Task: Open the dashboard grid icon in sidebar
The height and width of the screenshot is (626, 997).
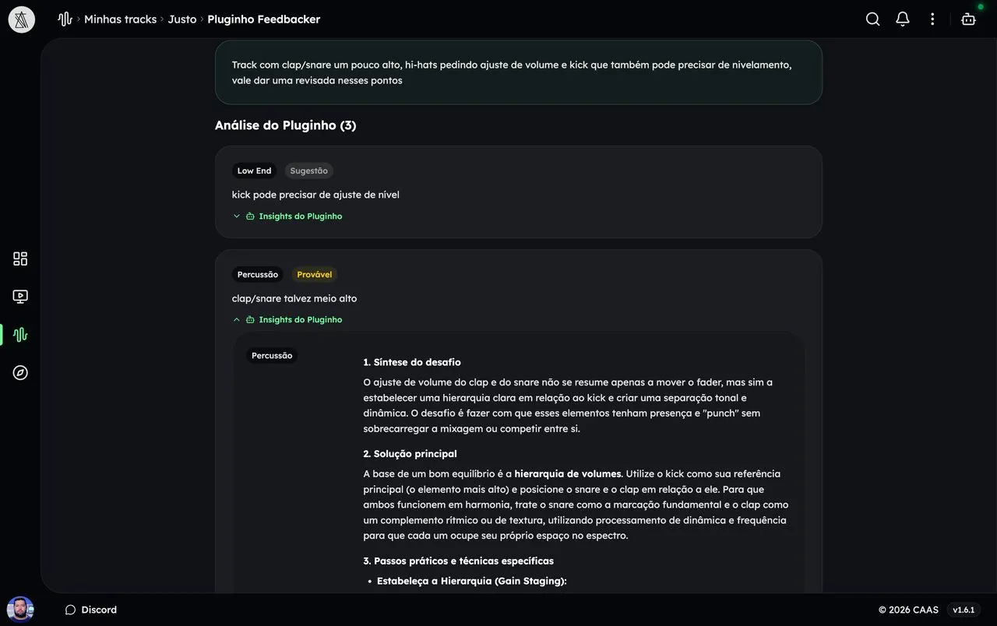Action: [x=20, y=258]
